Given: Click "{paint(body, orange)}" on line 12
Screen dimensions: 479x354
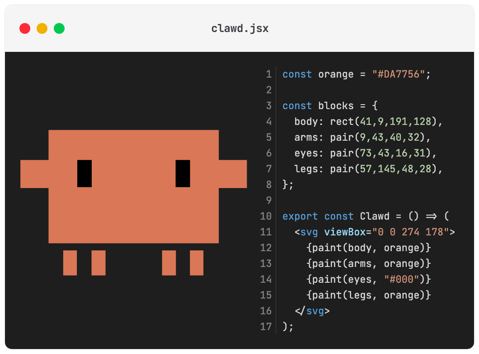Looking at the screenshot, I should pyautogui.click(x=368, y=248).
